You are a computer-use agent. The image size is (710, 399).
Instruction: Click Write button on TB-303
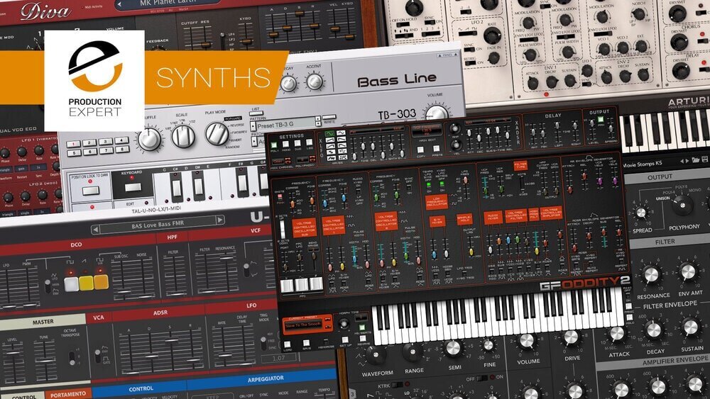click(329, 117)
